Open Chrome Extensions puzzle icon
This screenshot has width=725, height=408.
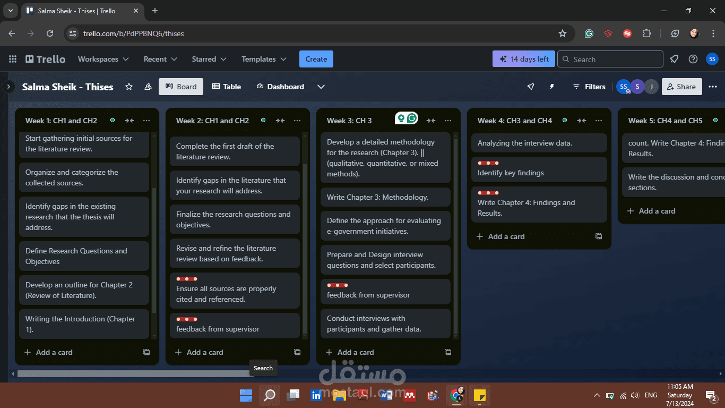point(646,33)
